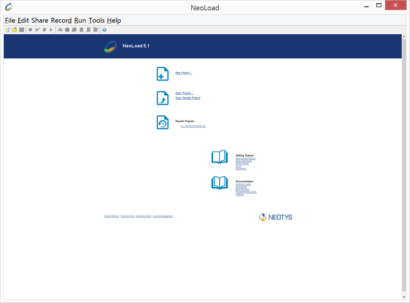410x303 pixels.
Task: Click the round grey globe toolbar icon
Action: (67, 30)
